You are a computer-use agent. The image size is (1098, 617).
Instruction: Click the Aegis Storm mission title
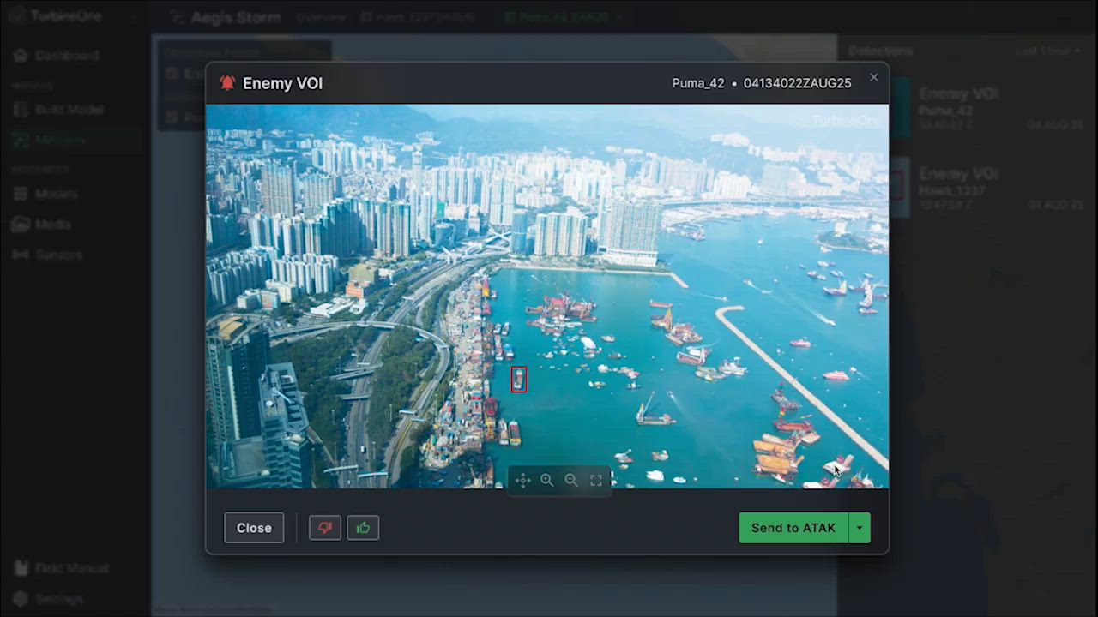[x=236, y=17]
